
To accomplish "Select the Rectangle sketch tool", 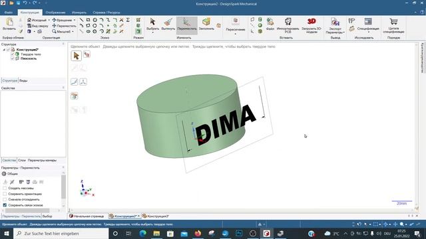I will [88, 20].
